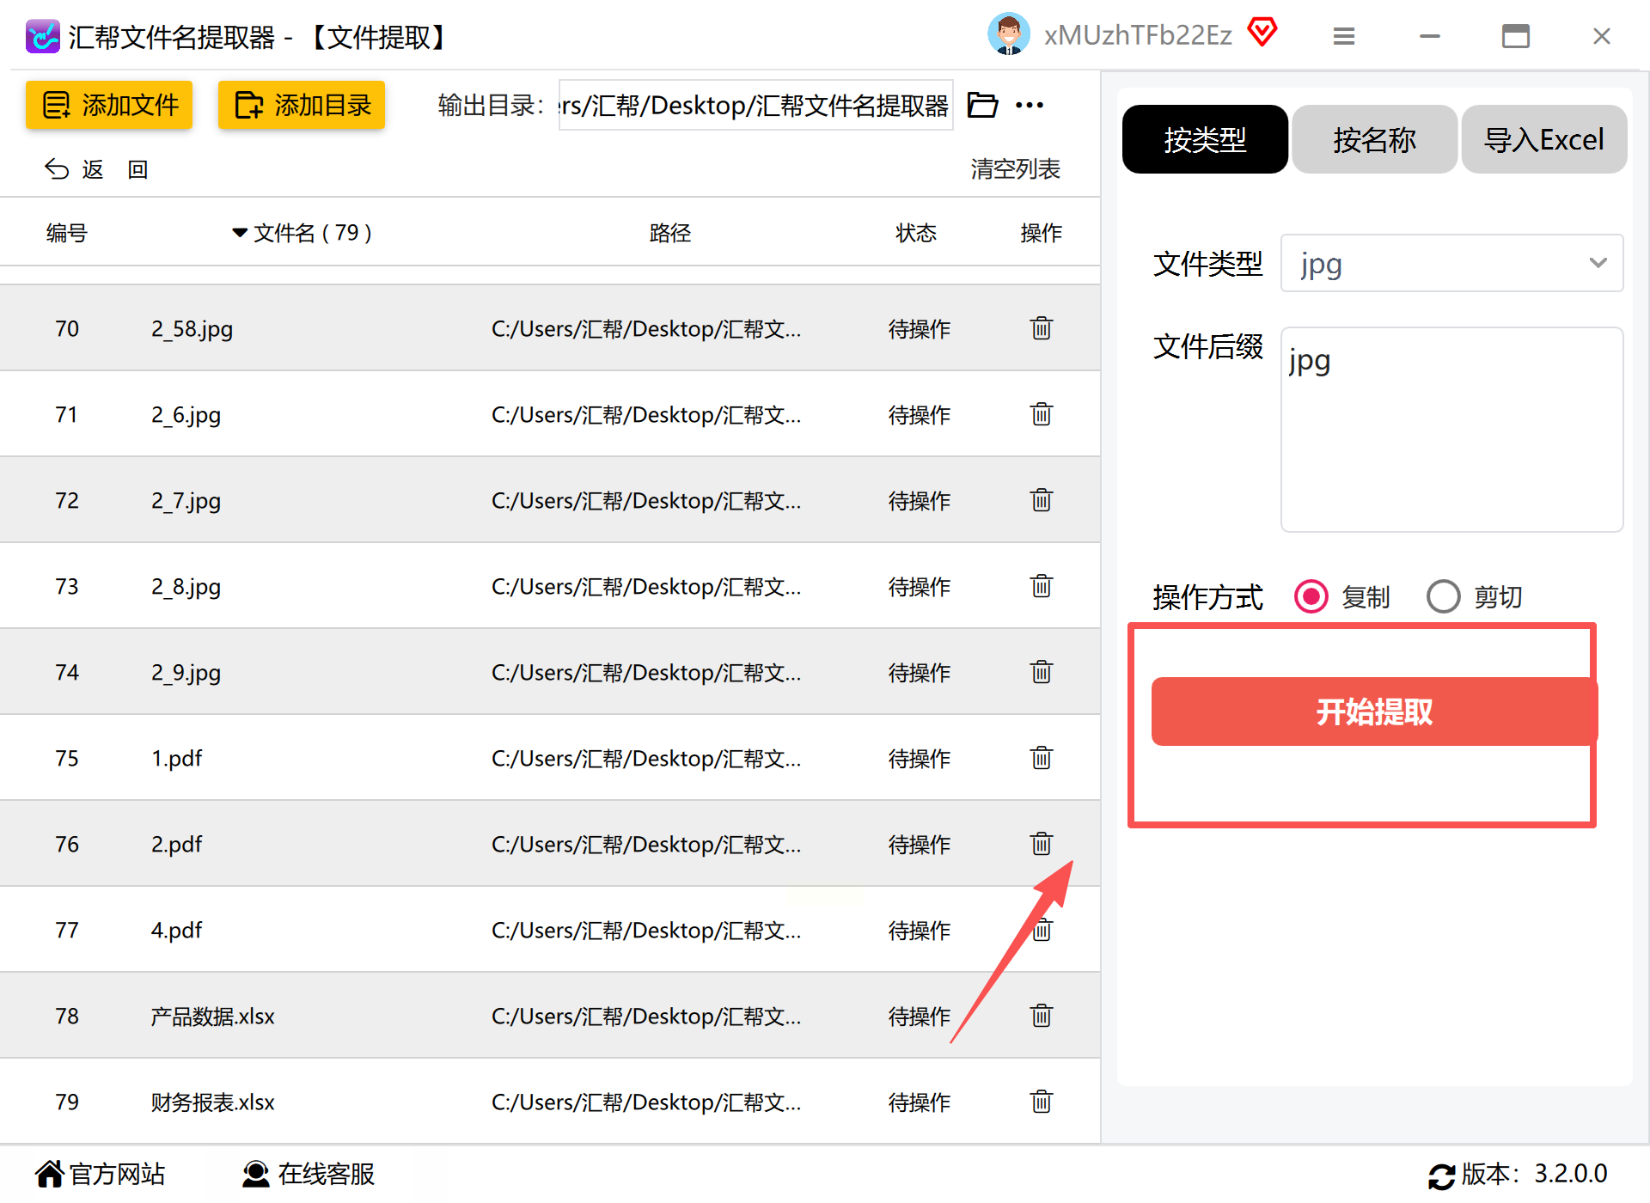This screenshot has width=1650, height=1203.
Task: Click trash icon for 1.pdf row
Action: click(1041, 758)
